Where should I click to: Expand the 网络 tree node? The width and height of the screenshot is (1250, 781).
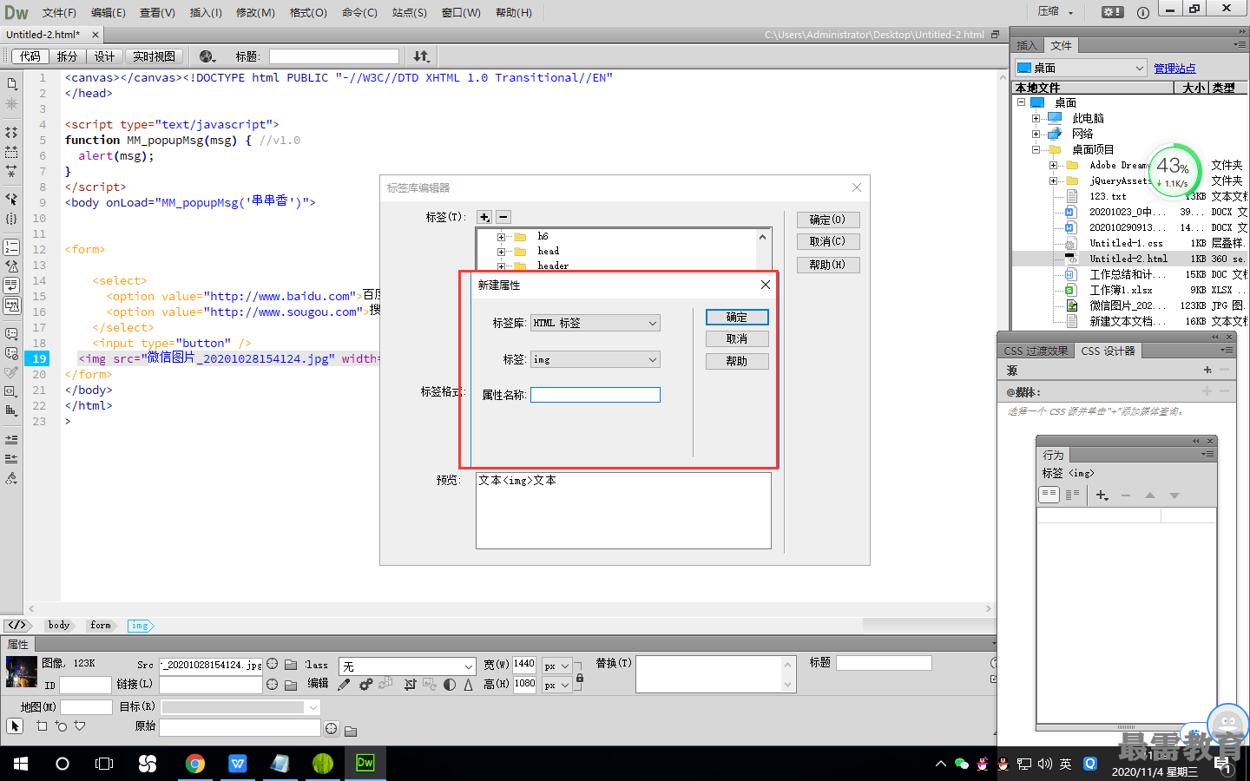[x=1036, y=134]
